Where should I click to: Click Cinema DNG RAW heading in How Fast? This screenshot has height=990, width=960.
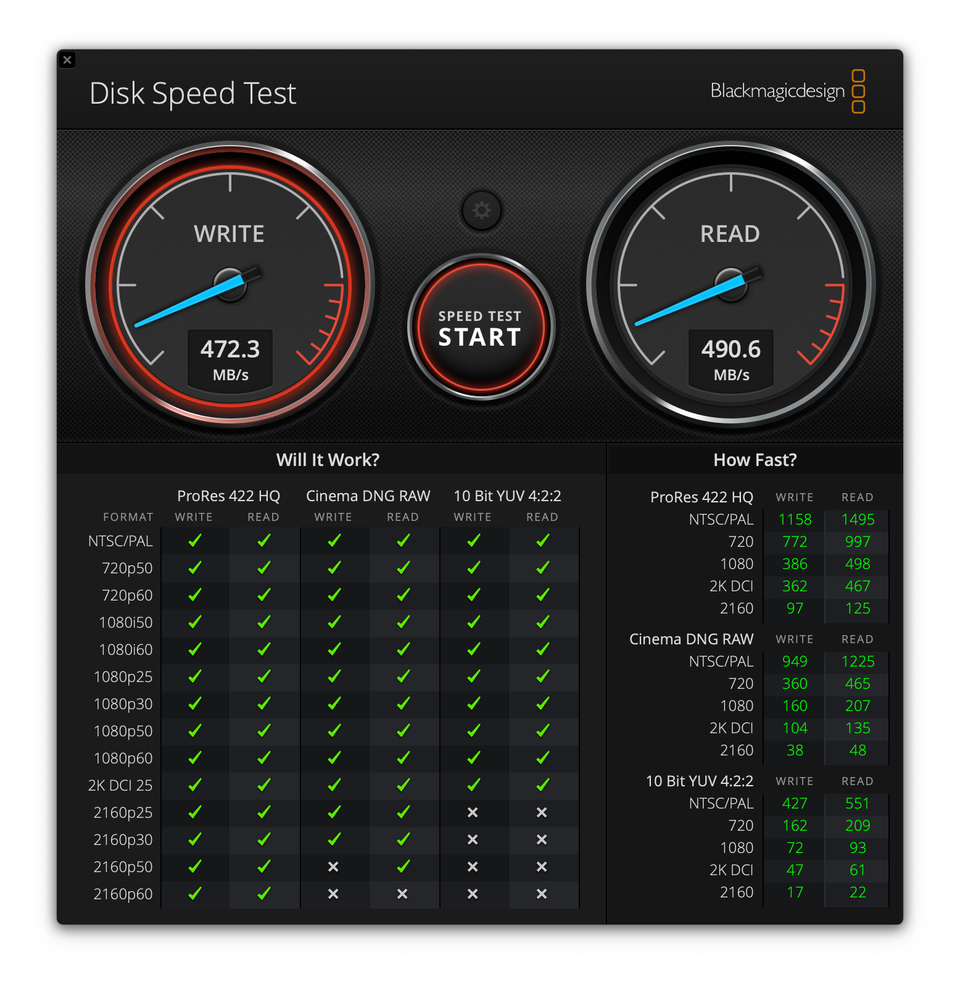point(692,639)
